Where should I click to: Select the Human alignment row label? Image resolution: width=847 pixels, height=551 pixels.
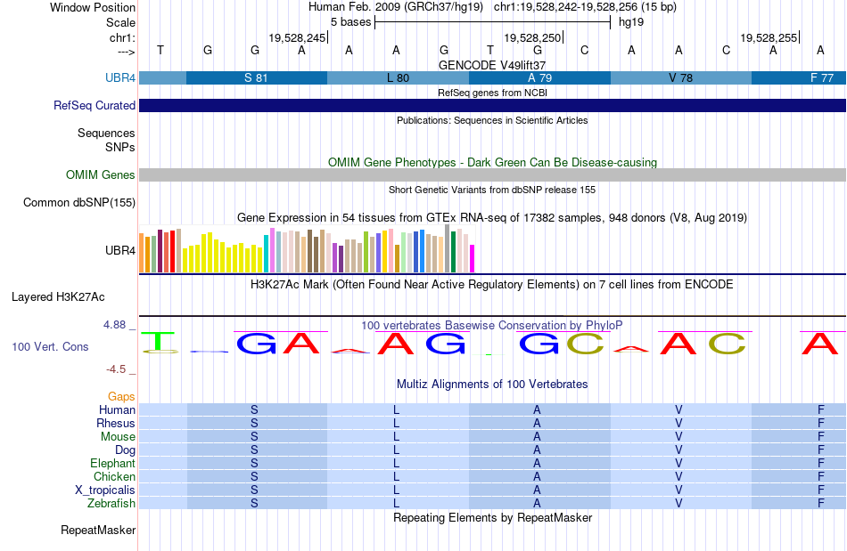117,409
